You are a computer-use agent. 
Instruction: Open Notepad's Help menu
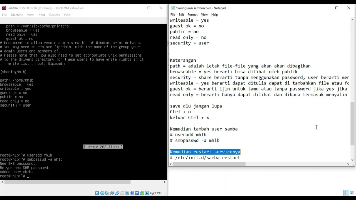tap(214, 14)
